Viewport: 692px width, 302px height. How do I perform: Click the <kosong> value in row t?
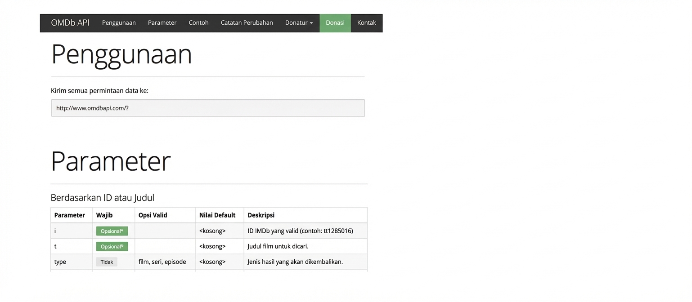(212, 246)
